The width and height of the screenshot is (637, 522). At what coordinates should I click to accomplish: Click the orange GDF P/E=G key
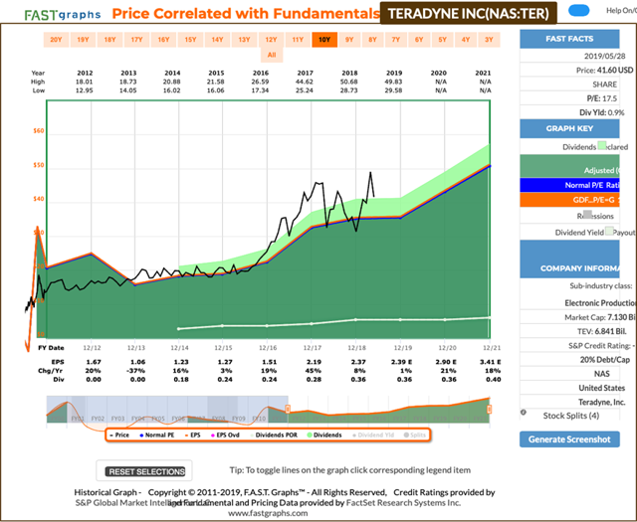point(569,200)
